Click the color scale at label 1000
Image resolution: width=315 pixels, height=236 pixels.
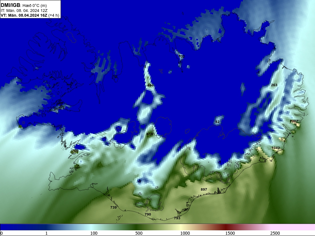pyautogui.click(x=185, y=233)
